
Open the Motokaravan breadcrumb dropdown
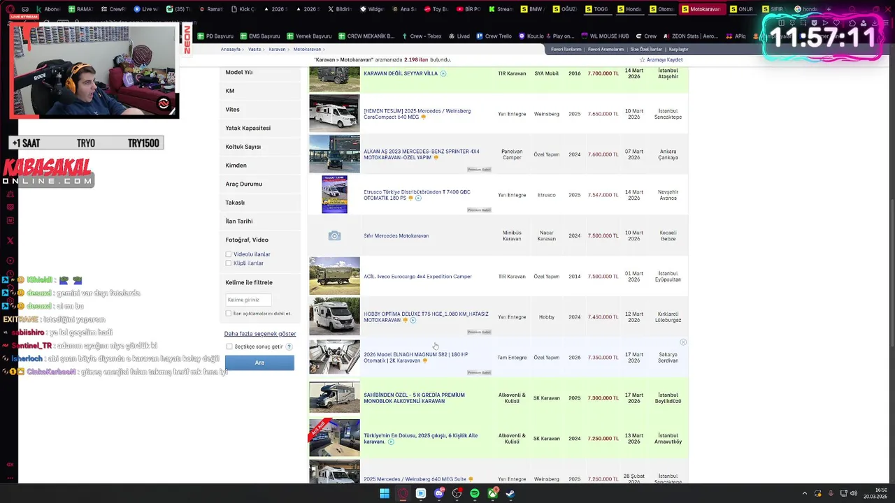point(309,50)
